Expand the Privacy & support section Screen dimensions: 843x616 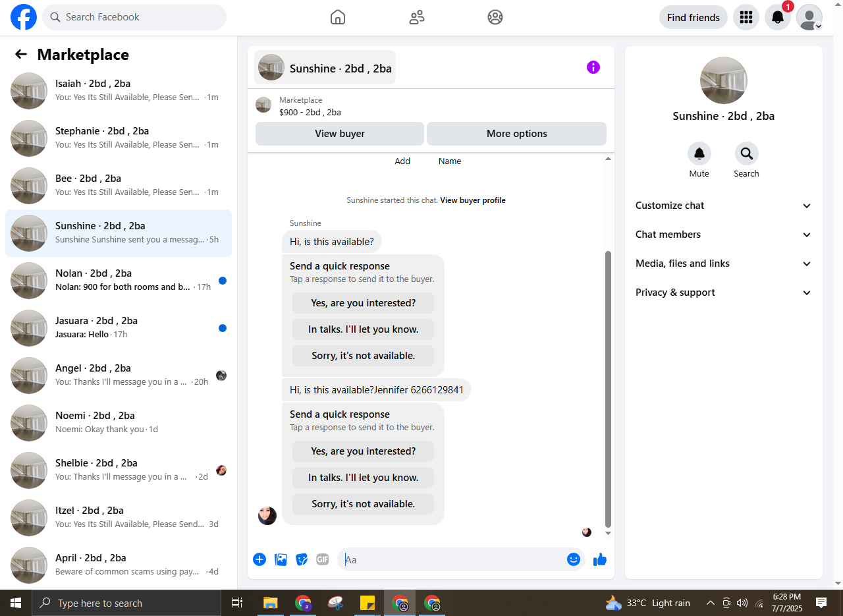click(x=724, y=293)
